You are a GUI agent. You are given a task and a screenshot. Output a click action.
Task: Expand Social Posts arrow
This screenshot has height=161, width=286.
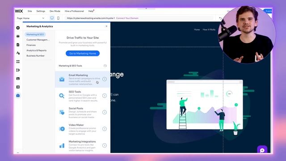[x=104, y=112]
